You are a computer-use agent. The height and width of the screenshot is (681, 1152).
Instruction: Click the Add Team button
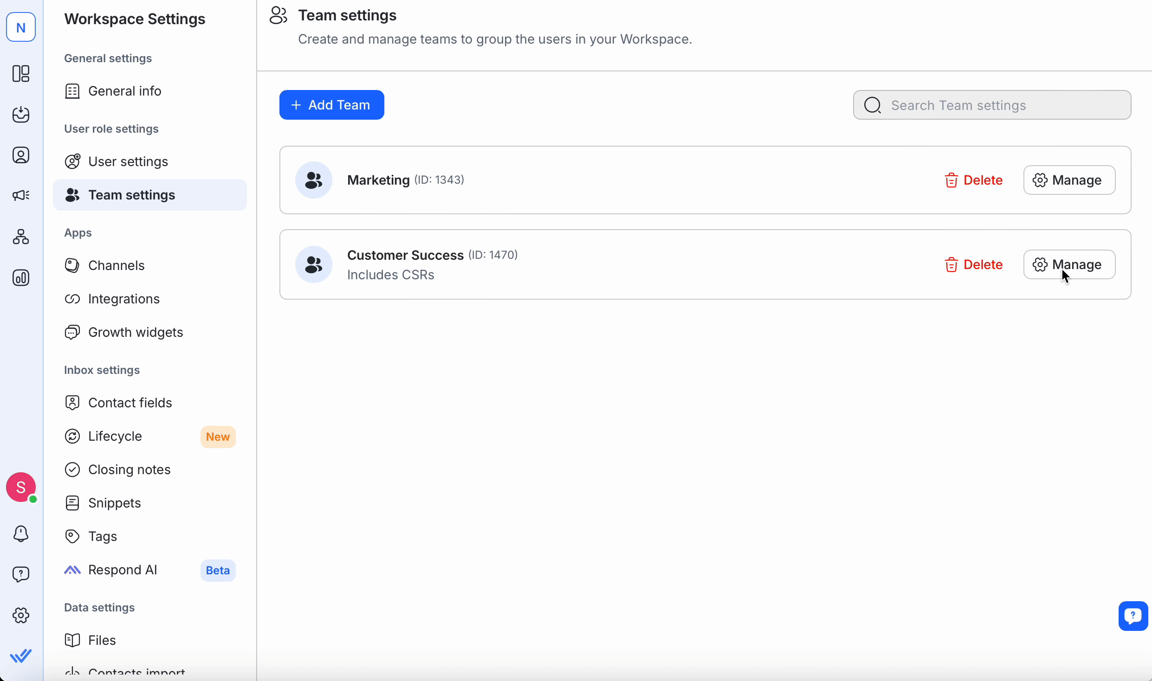[x=331, y=105]
